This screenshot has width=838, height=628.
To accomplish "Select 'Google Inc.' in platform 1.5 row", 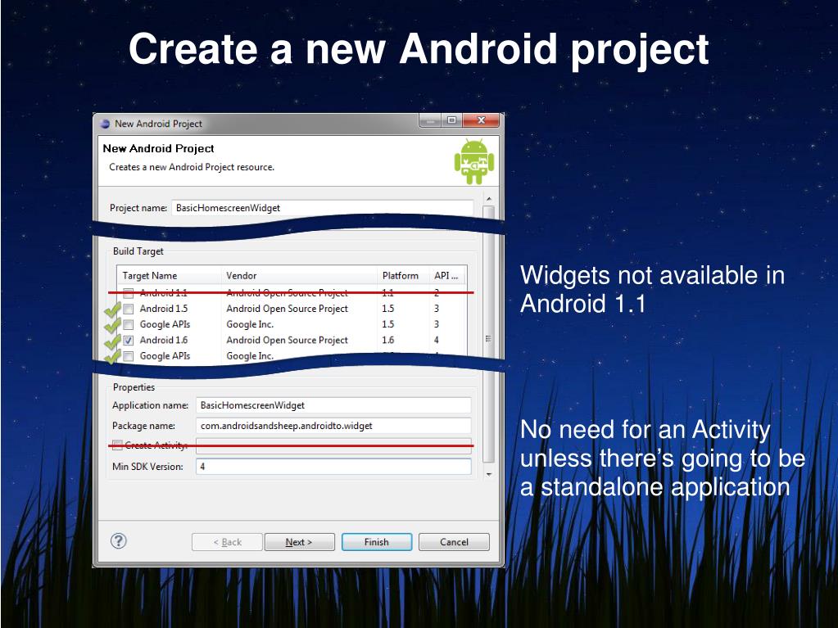I will 250,325.
